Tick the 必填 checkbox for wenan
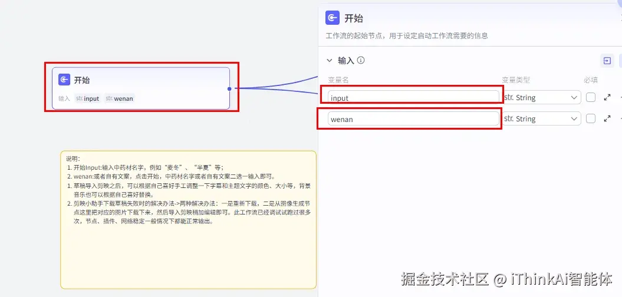This screenshot has height=297, width=622. (591, 118)
